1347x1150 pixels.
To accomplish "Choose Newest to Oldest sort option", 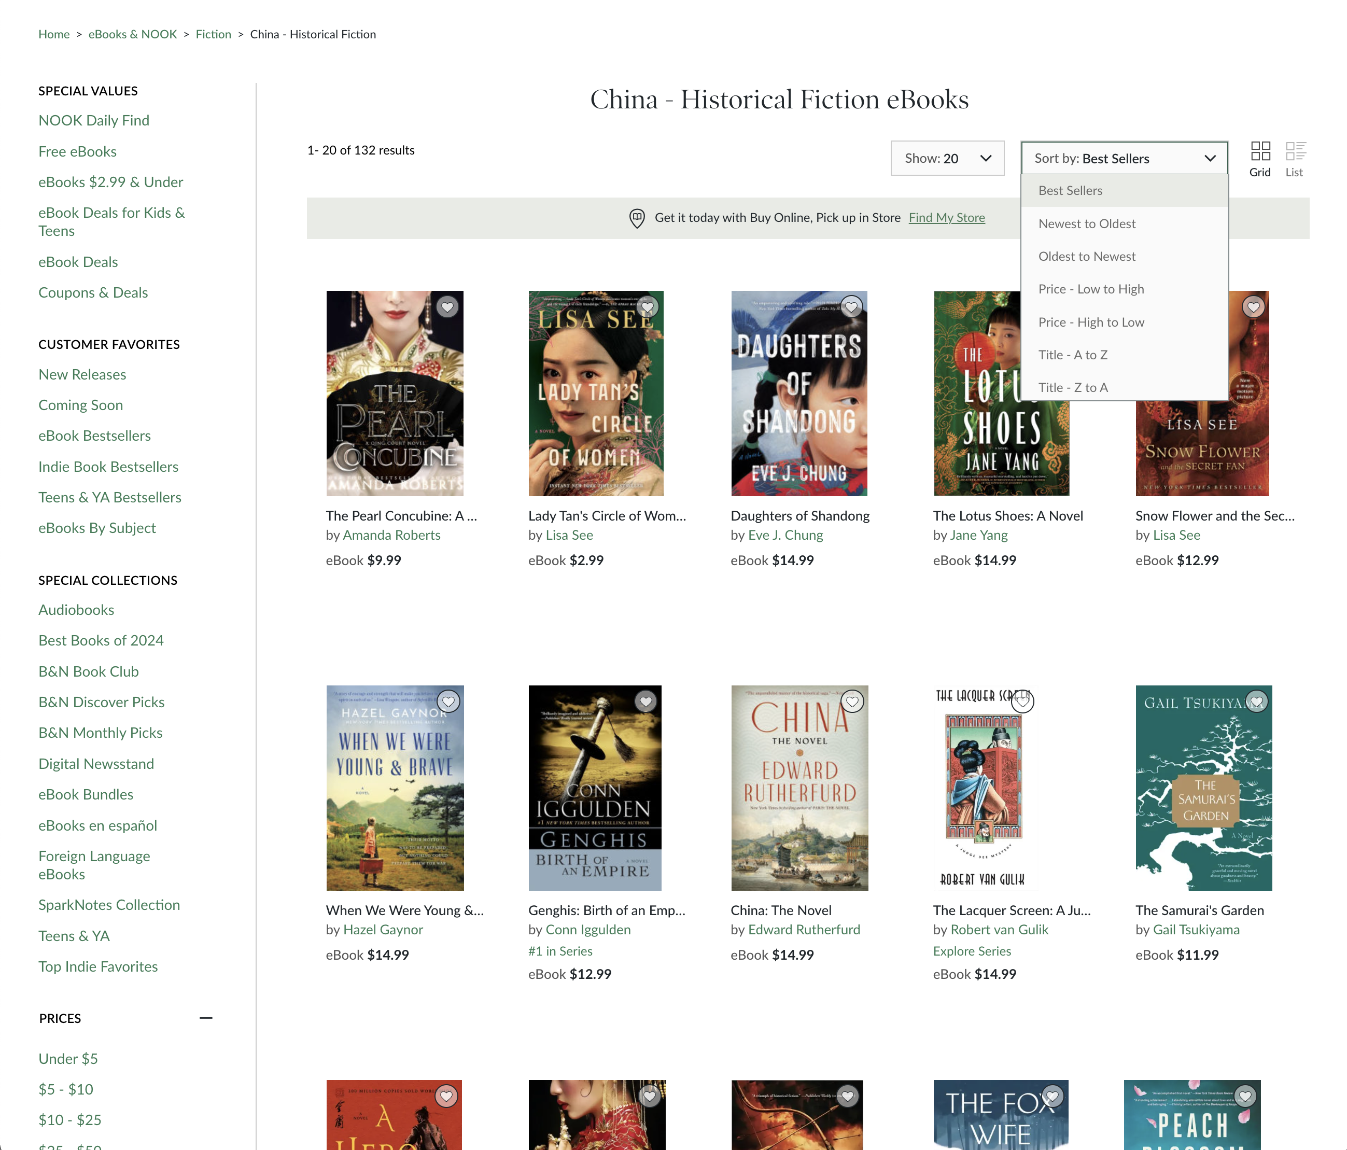I will pyautogui.click(x=1086, y=223).
